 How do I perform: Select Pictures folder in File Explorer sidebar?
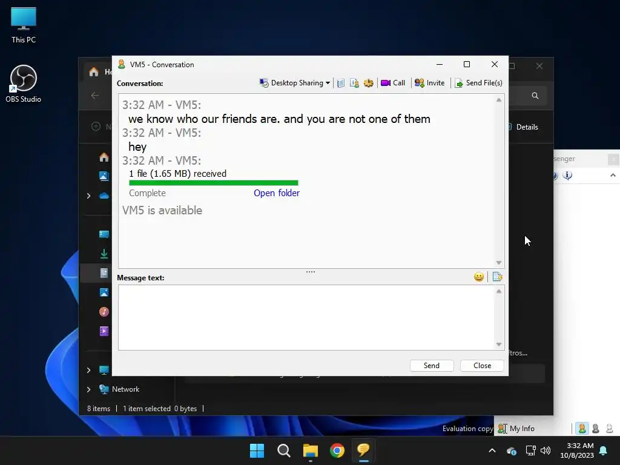point(104,292)
